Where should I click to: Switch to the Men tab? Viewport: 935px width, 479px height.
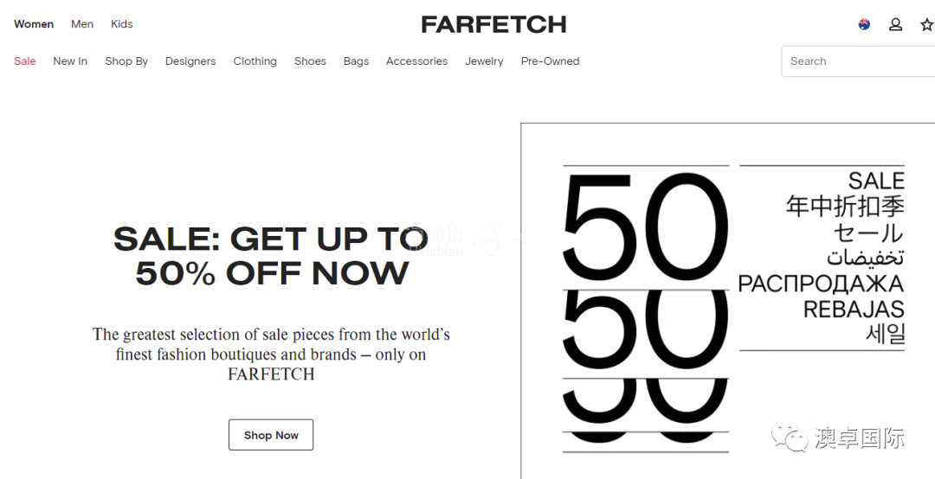point(82,24)
